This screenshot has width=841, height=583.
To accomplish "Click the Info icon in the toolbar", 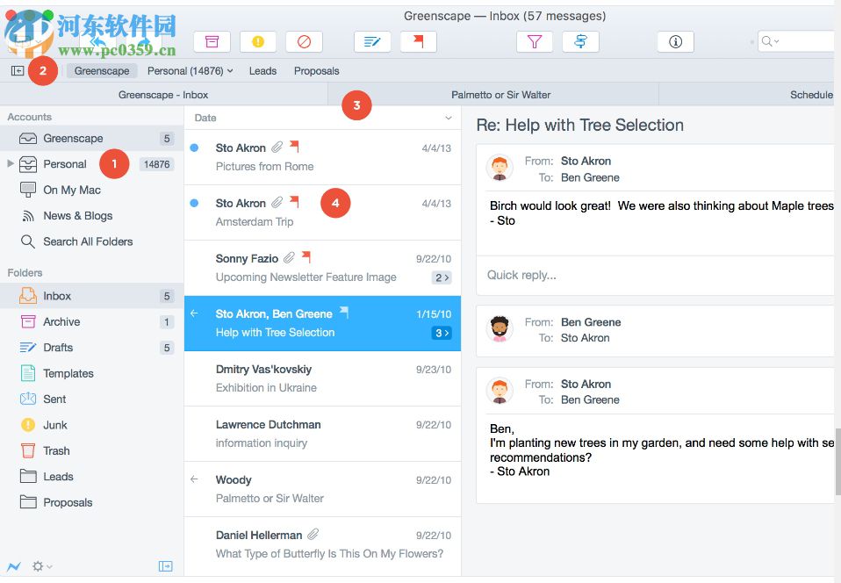I will [675, 41].
